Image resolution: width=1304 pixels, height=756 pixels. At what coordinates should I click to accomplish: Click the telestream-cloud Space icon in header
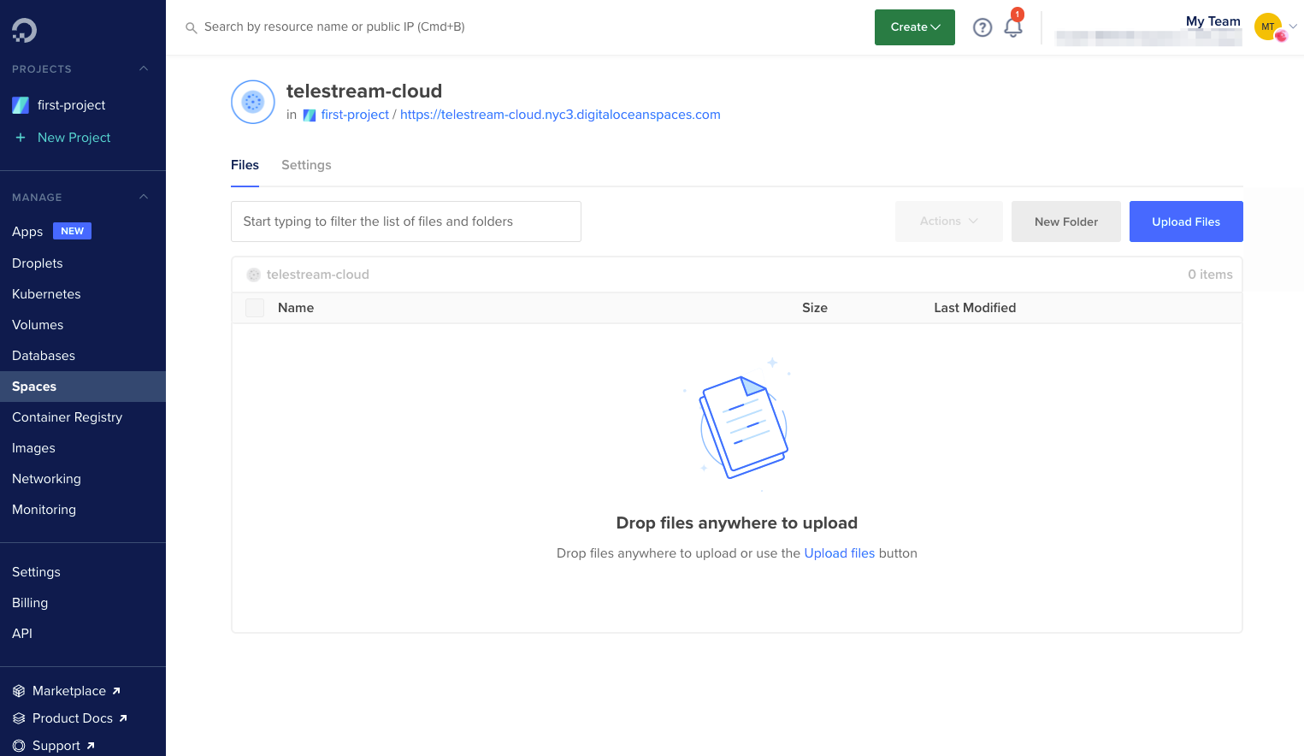point(253,102)
